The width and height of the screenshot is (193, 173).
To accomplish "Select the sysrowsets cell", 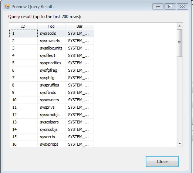I will coord(51,41).
